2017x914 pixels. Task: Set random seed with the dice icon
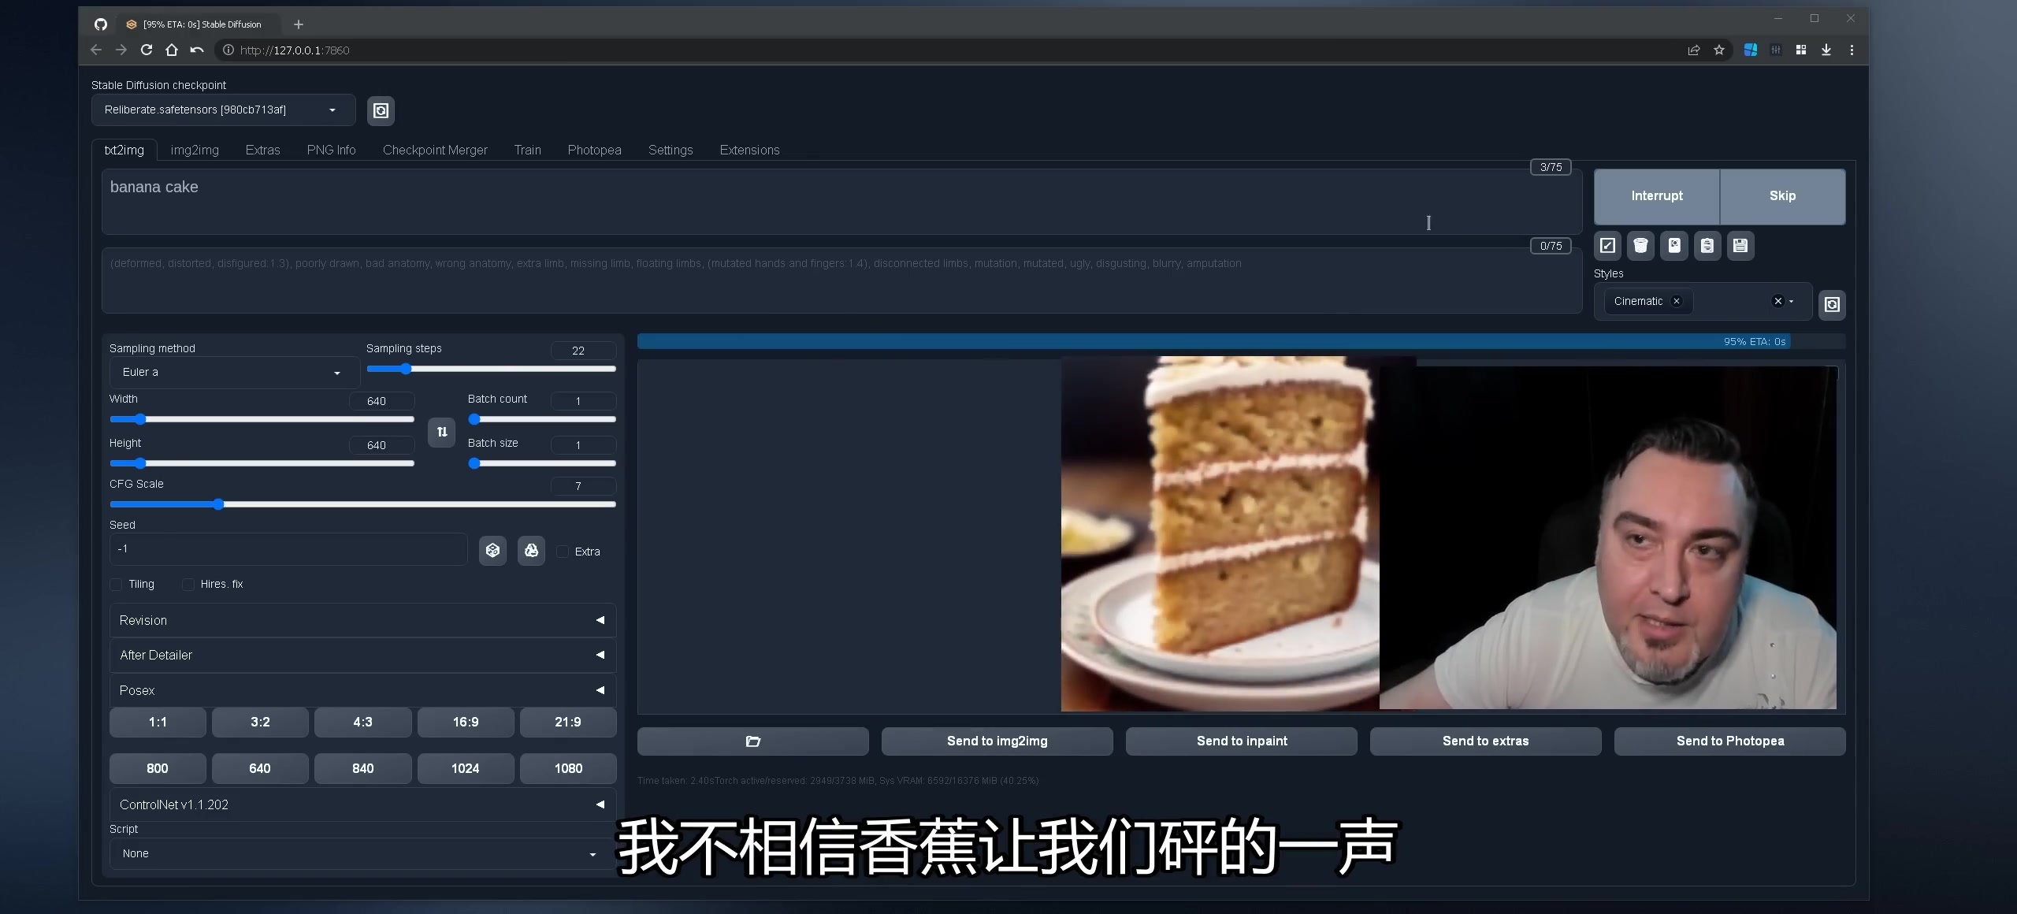coord(492,550)
